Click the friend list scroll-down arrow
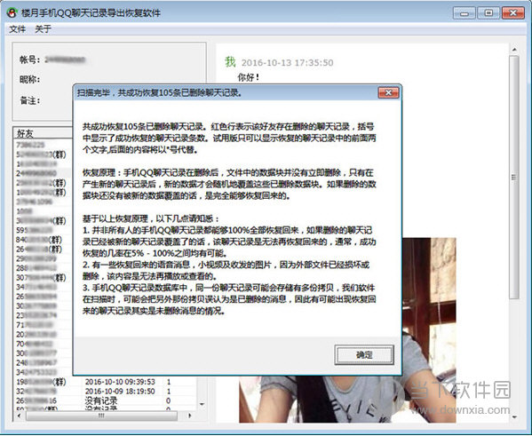 [202, 404]
